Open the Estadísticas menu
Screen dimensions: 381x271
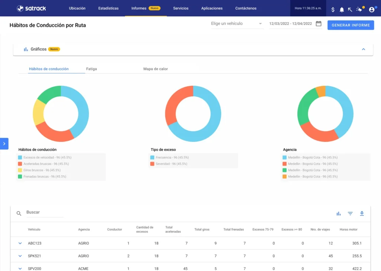click(x=108, y=8)
